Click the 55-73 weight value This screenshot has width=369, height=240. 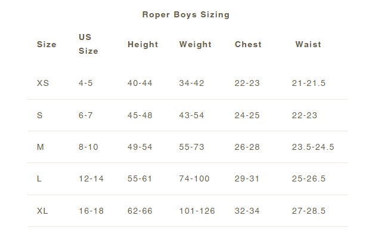(x=191, y=147)
